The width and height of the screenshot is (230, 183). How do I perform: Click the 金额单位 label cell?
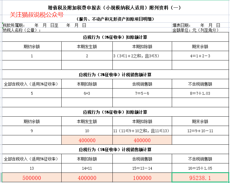pos(196,30)
